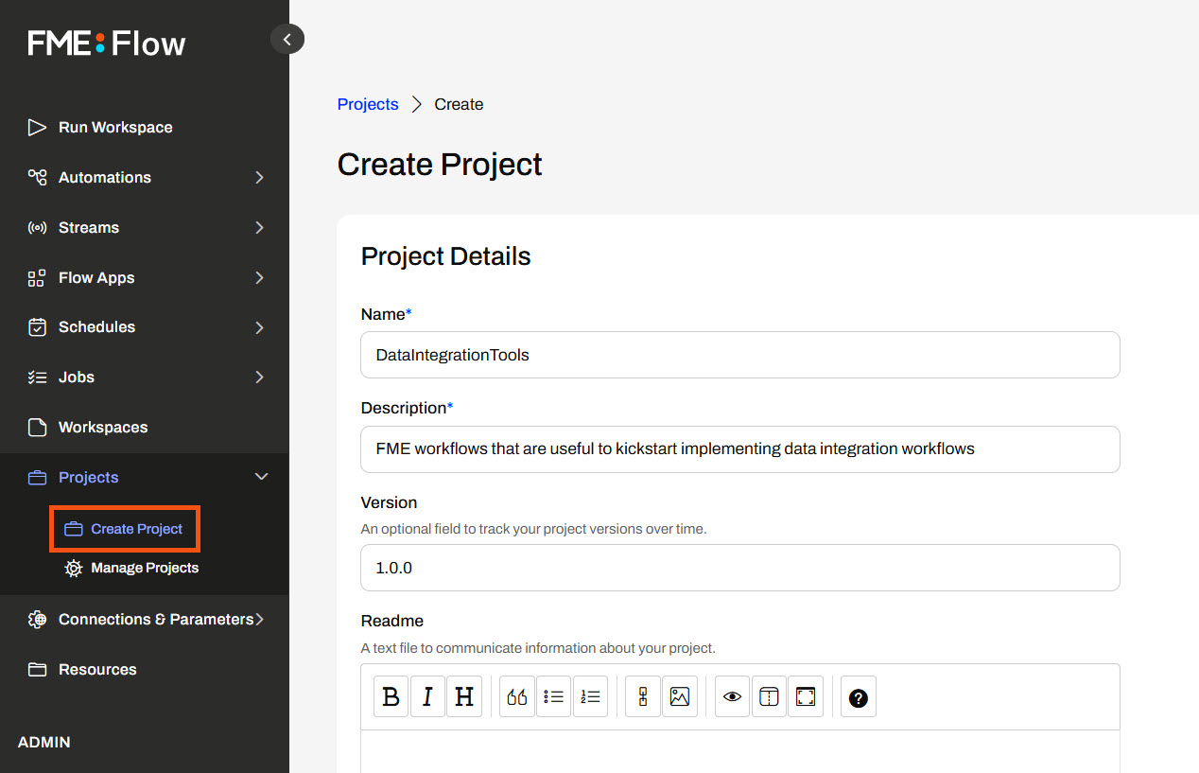Click the Manage Projects gear icon

click(x=73, y=569)
